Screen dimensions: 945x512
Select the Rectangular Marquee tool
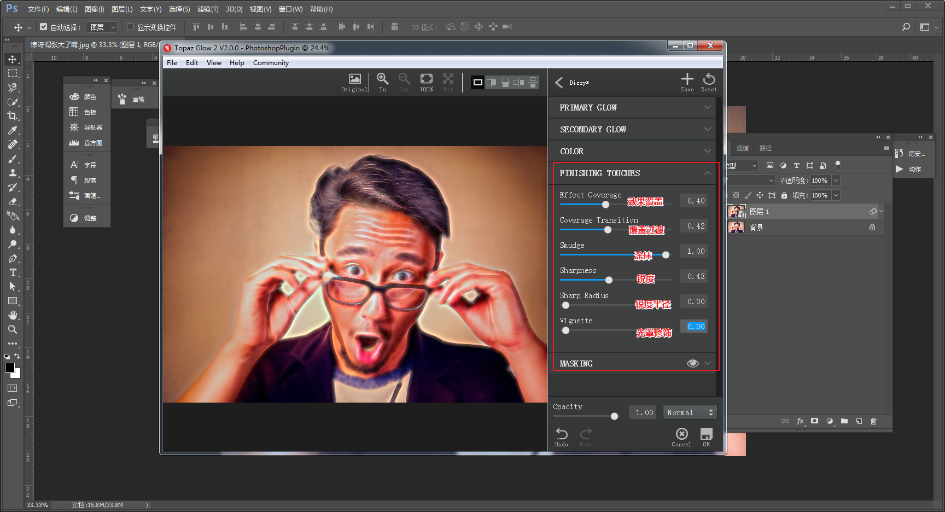tap(12, 73)
